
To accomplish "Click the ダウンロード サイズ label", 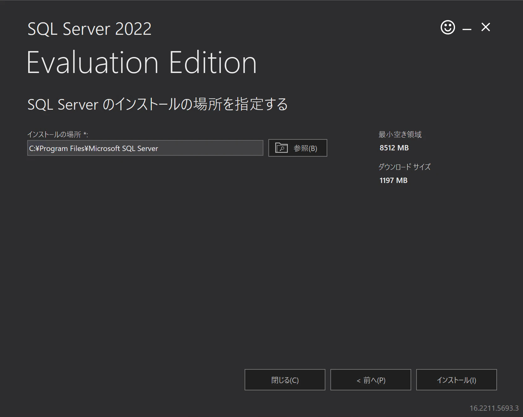I will click(405, 167).
